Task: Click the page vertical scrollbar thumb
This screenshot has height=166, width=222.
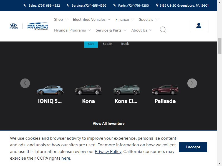Action: point(220,46)
